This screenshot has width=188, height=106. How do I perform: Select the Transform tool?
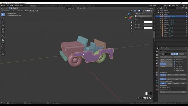pos(3,32)
